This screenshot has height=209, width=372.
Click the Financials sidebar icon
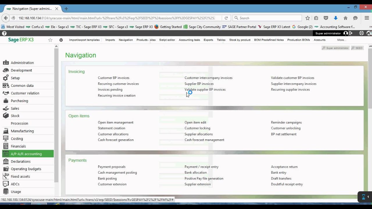pyautogui.click(x=6, y=146)
